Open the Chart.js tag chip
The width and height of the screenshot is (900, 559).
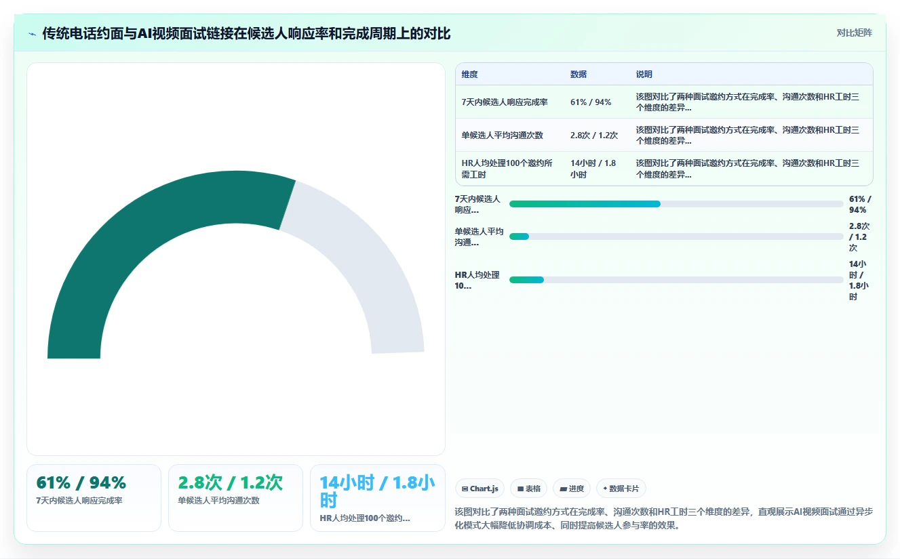pos(480,489)
